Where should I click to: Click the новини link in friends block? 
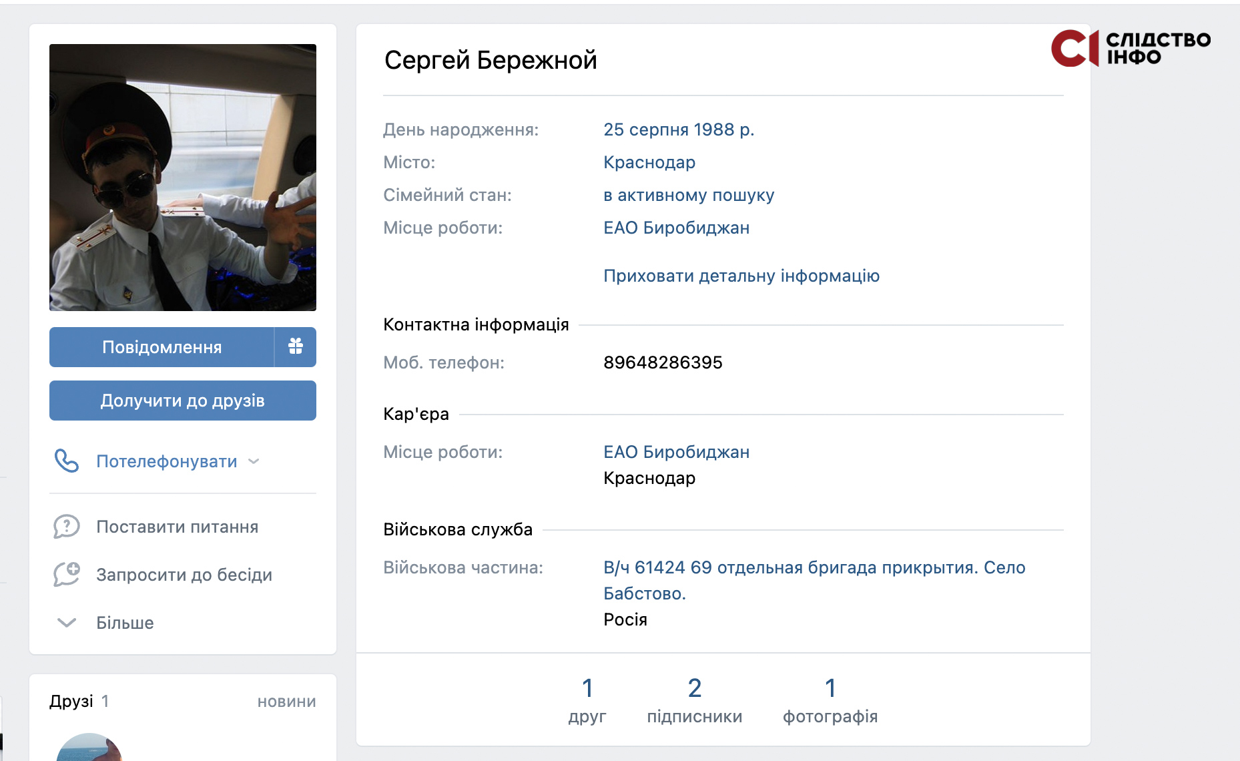[x=287, y=702]
